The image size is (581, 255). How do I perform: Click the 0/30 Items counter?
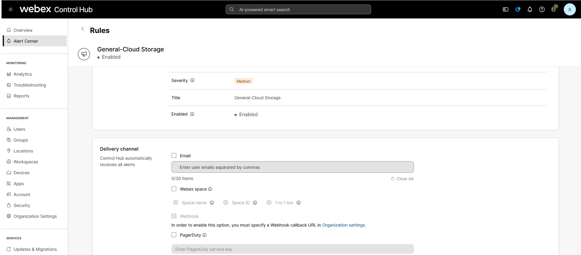coord(182,178)
